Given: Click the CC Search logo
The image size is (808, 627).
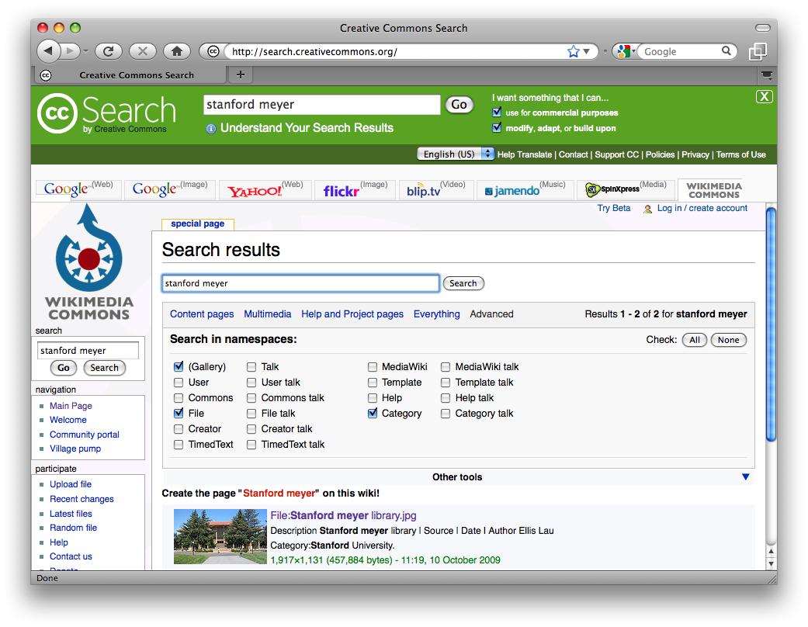Looking at the screenshot, I should pos(106,113).
